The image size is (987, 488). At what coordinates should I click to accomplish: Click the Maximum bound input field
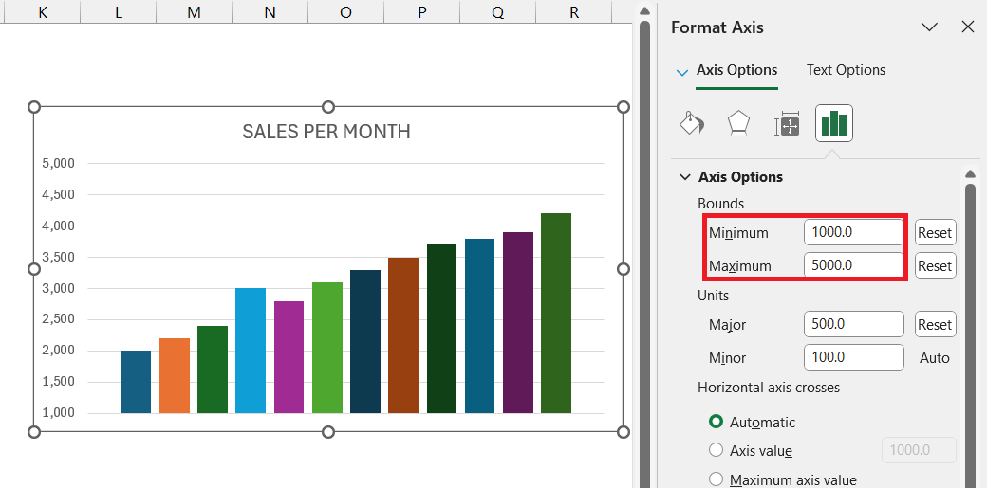[x=853, y=265]
